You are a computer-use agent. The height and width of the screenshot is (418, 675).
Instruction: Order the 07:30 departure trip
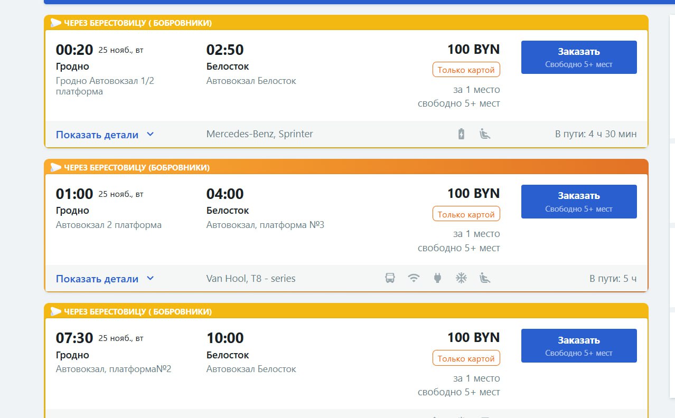click(579, 345)
